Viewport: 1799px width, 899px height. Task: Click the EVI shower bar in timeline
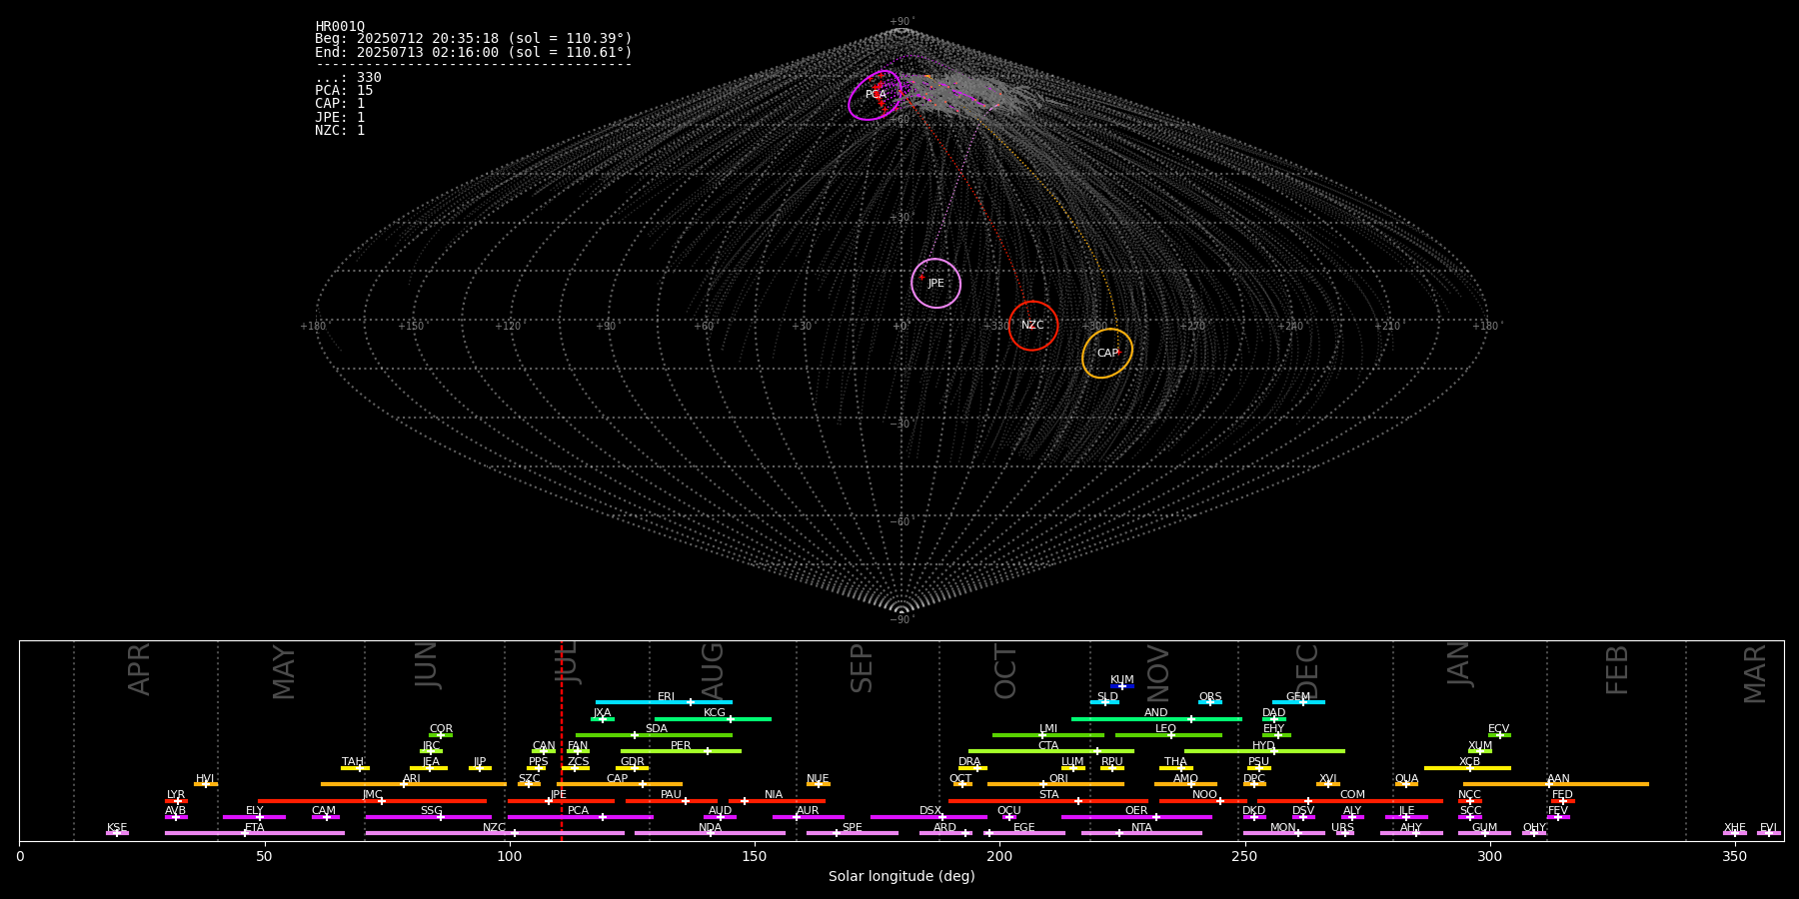pyautogui.click(x=1769, y=833)
